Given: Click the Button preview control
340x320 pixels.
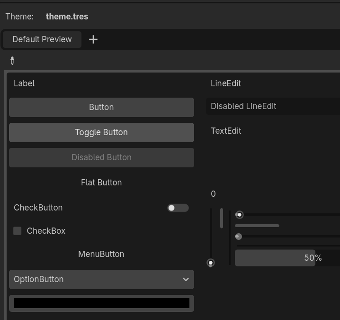Looking at the screenshot, I should pyautogui.click(x=101, y=107).
